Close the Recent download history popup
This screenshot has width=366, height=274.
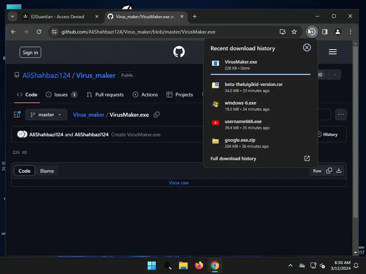click(307, 47)
